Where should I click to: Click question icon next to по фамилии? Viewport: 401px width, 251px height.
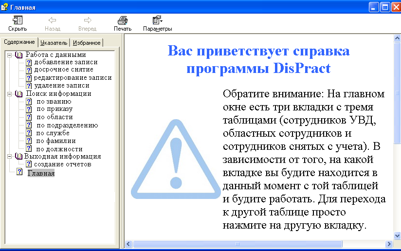click(29, 141)
